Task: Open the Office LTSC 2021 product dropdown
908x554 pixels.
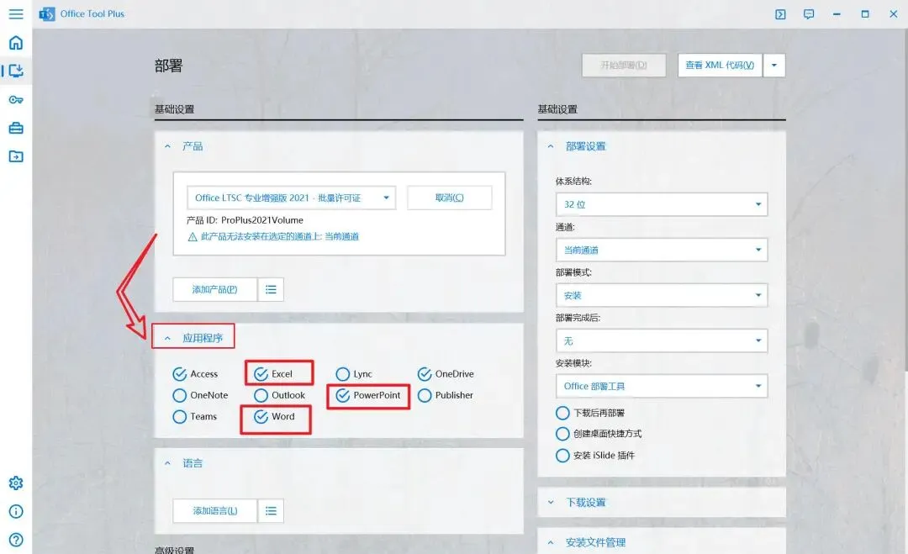Action: [291, 198]
